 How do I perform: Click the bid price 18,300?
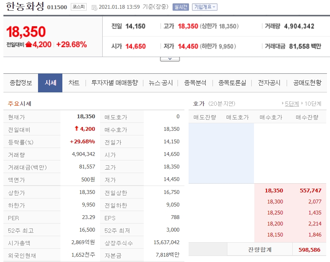pyautogui.click(x=275, y=202)
